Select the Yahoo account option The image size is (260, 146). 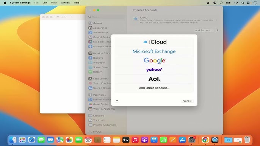[154, 70]
